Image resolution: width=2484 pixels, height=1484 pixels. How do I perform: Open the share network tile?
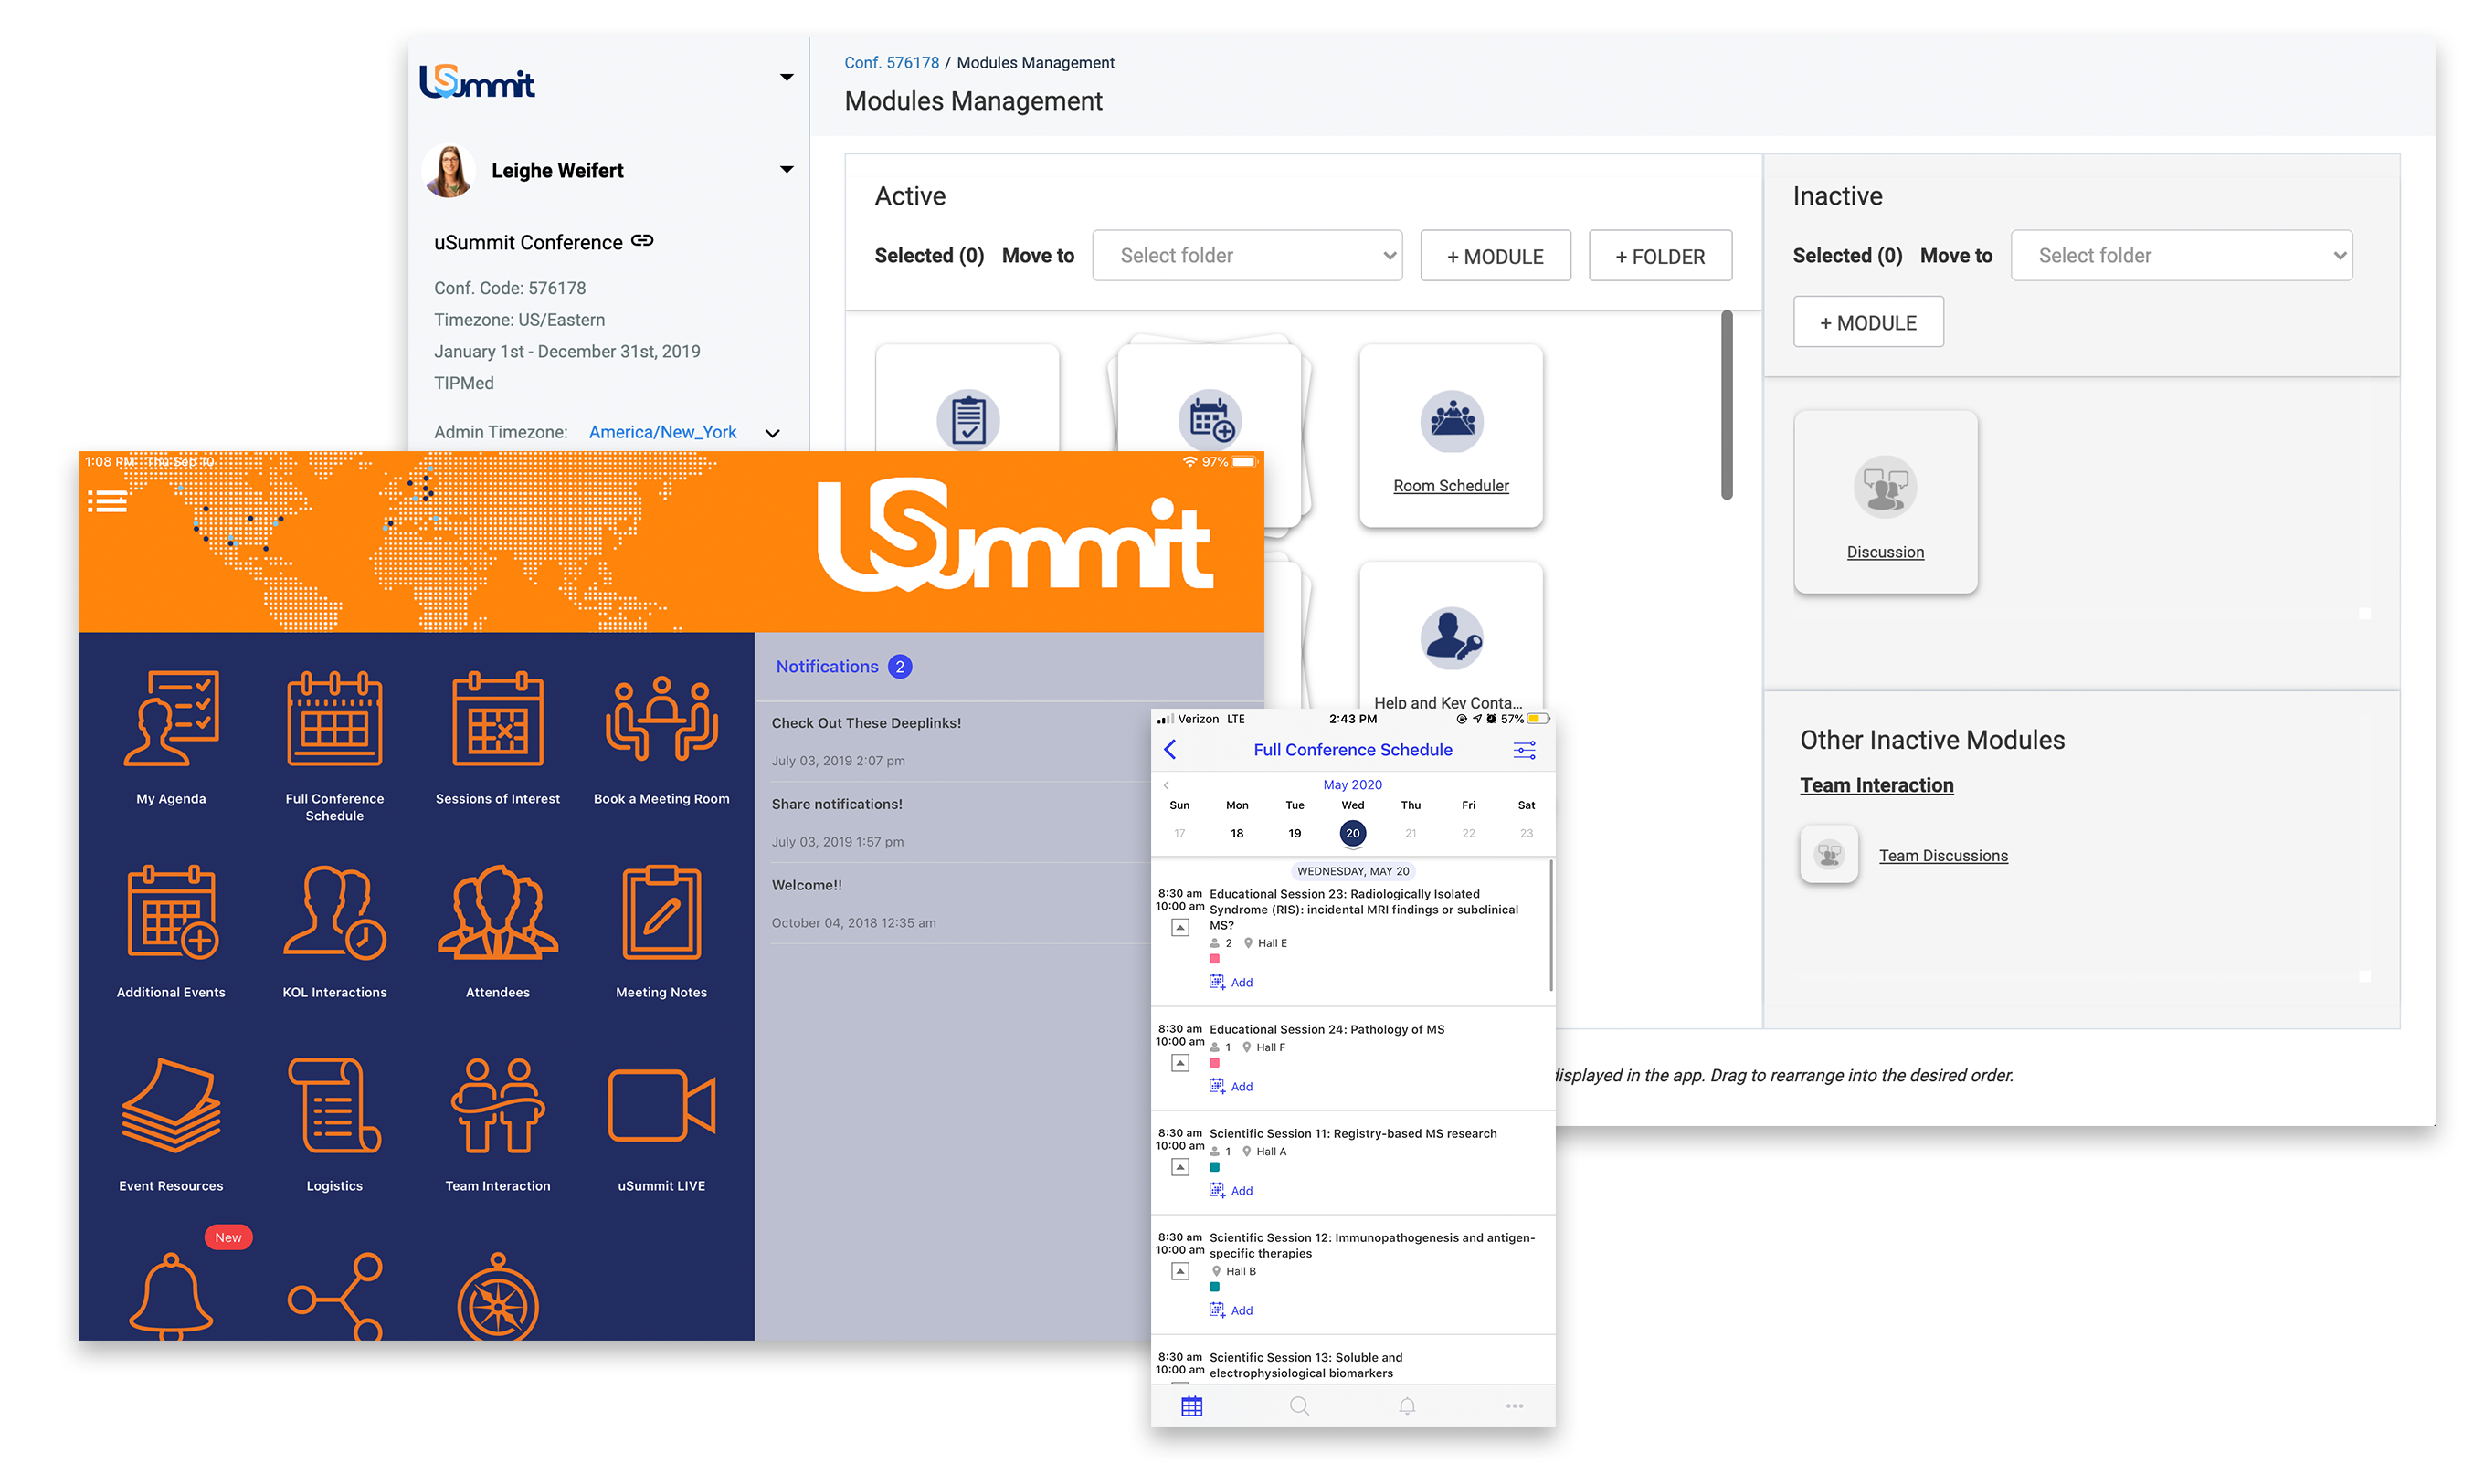click(x=334, y=1297)
